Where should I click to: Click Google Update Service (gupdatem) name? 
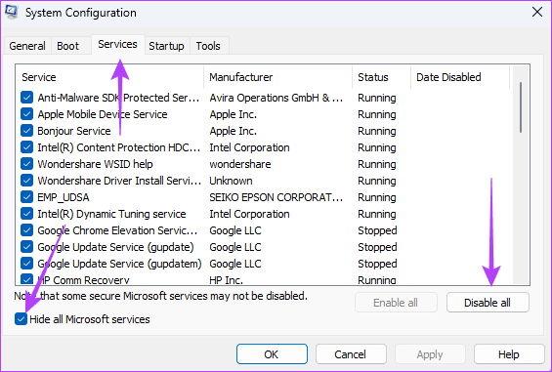tap(119, 264)
